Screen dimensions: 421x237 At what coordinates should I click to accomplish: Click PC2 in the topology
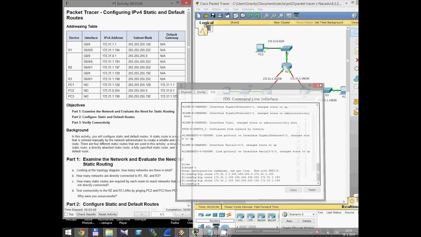(x=260, y=49)
